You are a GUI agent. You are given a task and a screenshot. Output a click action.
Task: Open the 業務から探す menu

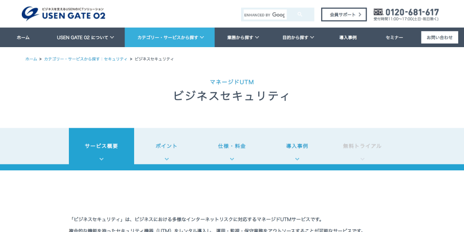point(243,38)
